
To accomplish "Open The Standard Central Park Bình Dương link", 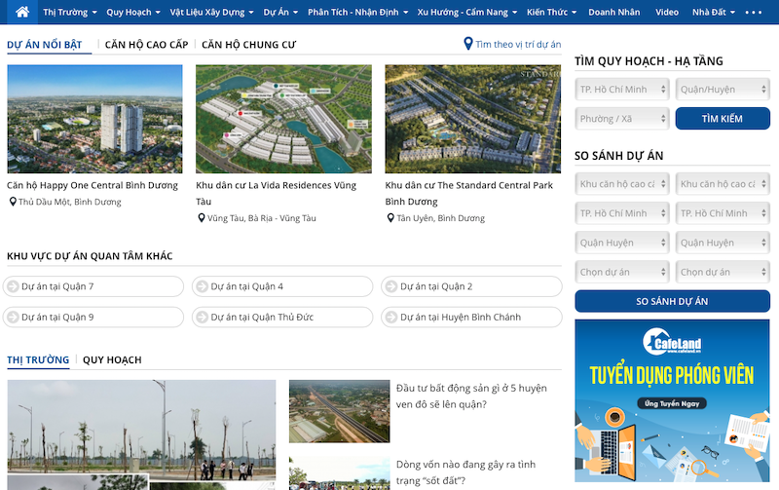I will 469,193.
